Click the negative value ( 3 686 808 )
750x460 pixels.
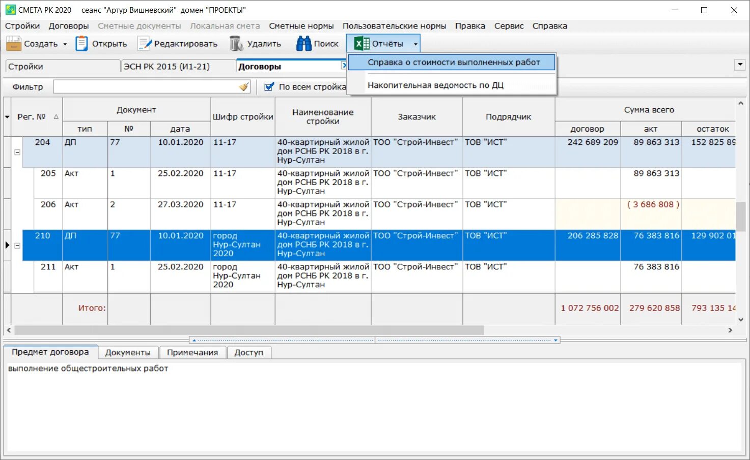(653, 204)
